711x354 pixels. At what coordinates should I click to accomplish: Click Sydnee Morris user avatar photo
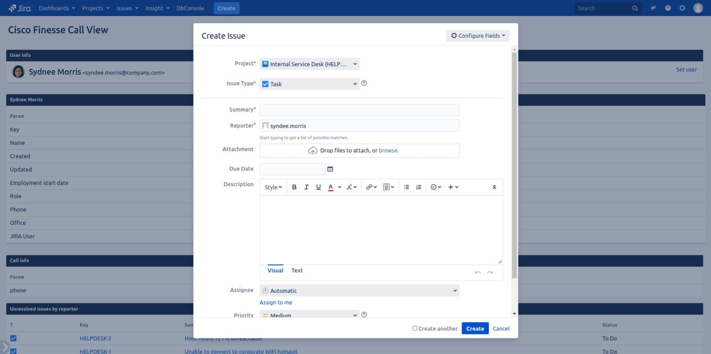tap(18, 72)
